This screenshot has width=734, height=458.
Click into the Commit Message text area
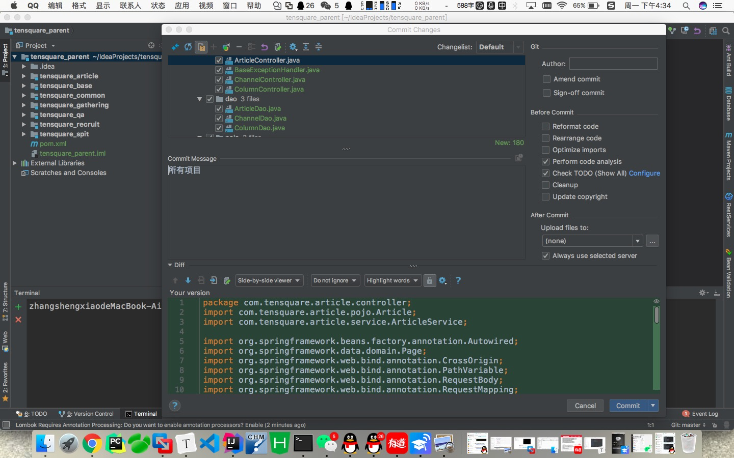click(x=346, y=212)
